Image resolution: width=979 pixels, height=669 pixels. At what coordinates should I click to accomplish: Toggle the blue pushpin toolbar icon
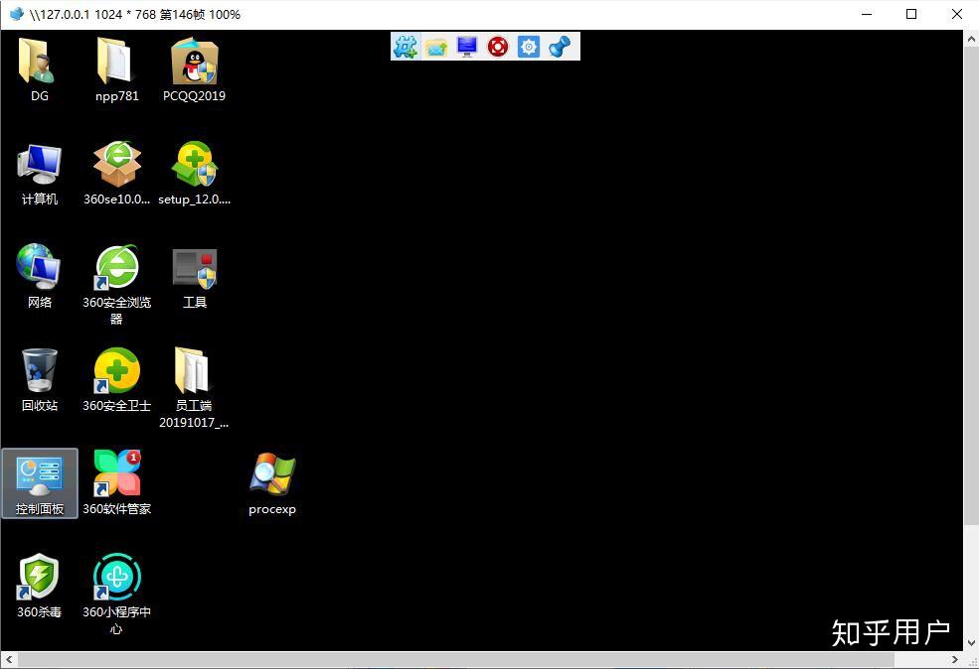(x=560, y=47)
